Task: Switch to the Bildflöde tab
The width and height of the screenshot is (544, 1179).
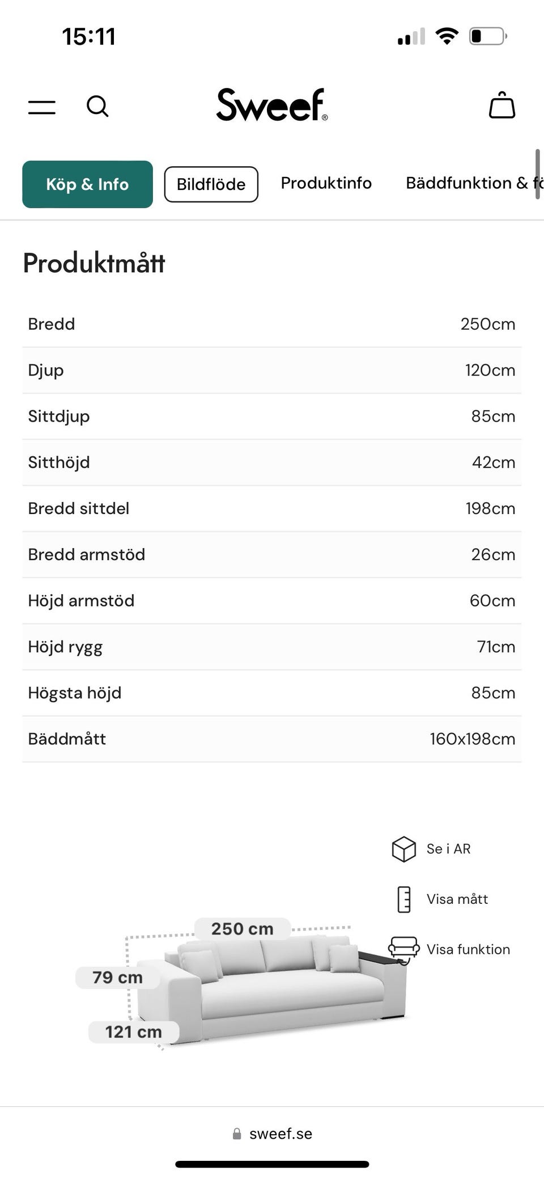Action: coord(211,184)
